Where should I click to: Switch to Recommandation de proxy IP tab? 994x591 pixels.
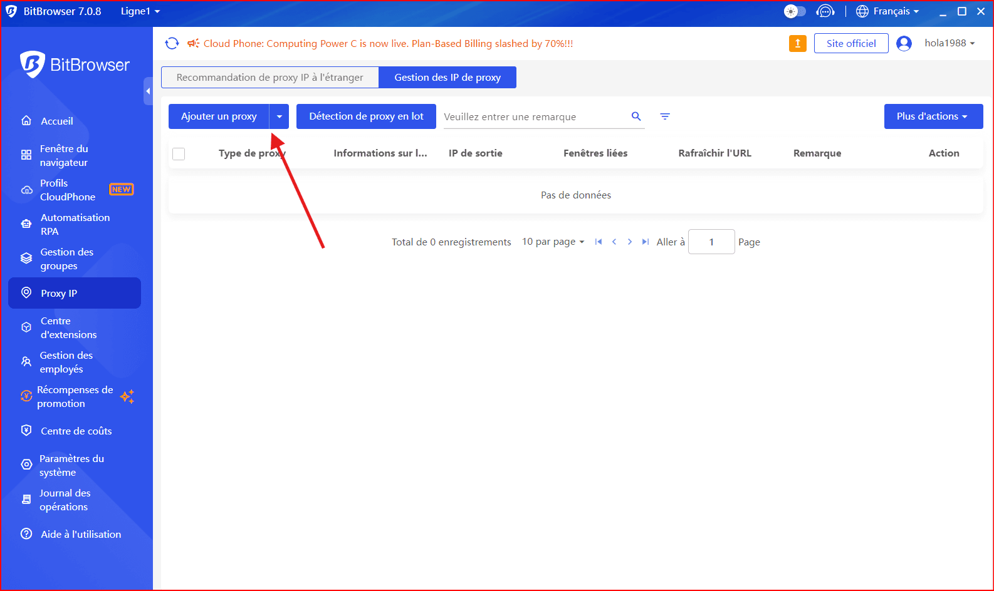pyautogui.click(x=270, y=78)
